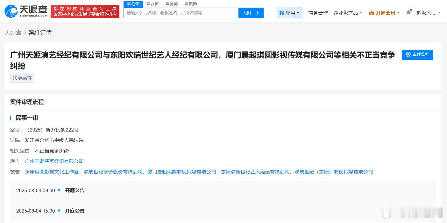Image resolution: width=447 pixels, height=223 pixels.
Task: Click the crown icon beside 开通会员
Action: 371,13
